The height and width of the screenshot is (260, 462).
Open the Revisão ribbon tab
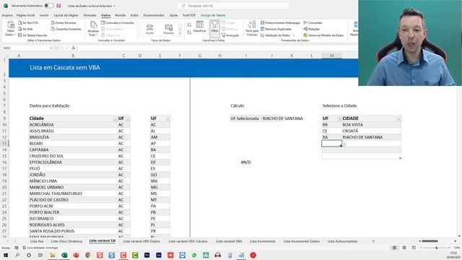click(x=121, y=15)
